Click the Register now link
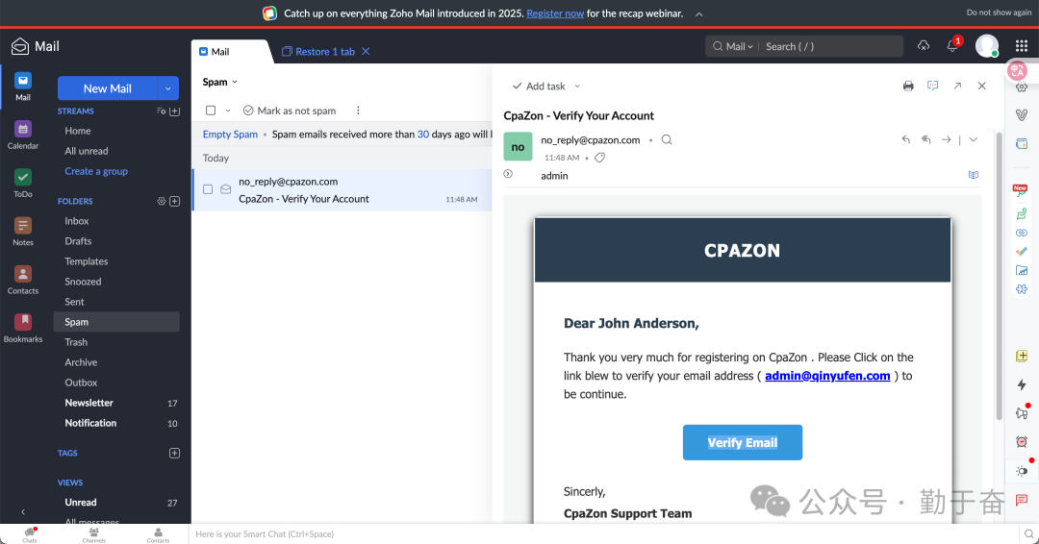Screen dimensions: 1039x544 pyautogui.click(x=555, y=13)
